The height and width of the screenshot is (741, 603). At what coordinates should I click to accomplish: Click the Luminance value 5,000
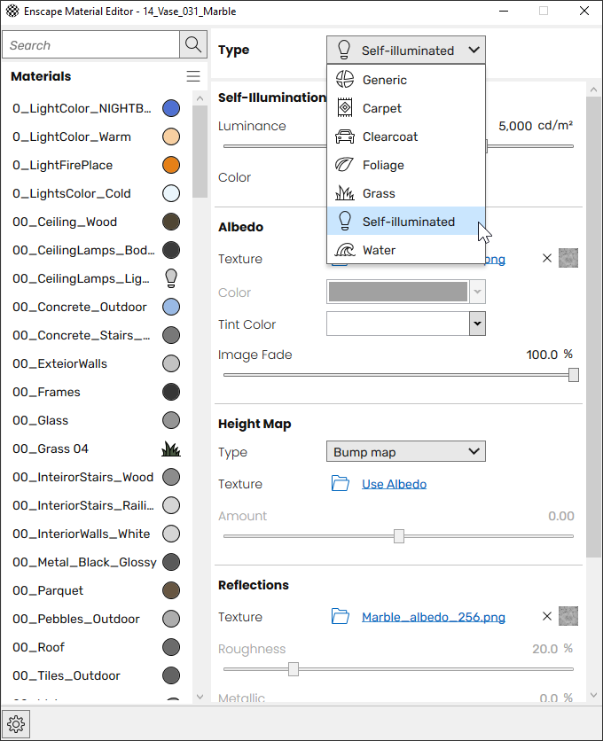tap(515, 126)
